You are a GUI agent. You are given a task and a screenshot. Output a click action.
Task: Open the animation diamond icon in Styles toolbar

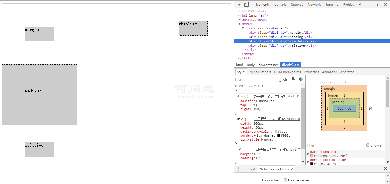coord(301,79)
